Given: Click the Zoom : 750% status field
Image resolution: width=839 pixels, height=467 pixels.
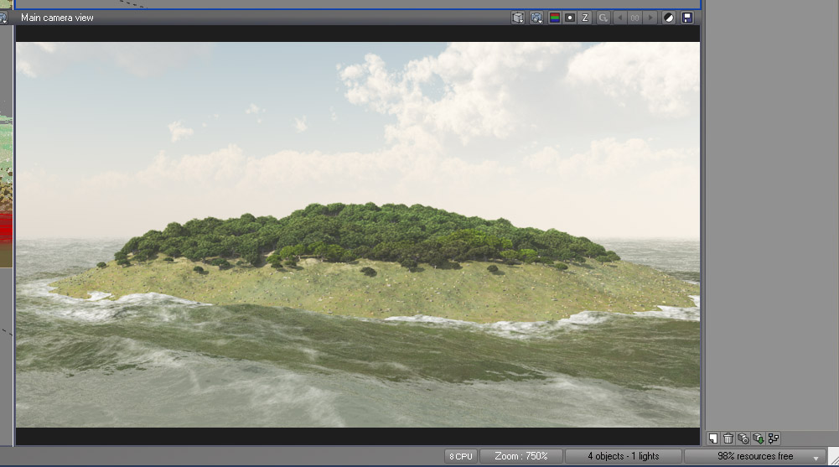Looking at the screenshot, I should pyautogui.click(x=521, y=456).
